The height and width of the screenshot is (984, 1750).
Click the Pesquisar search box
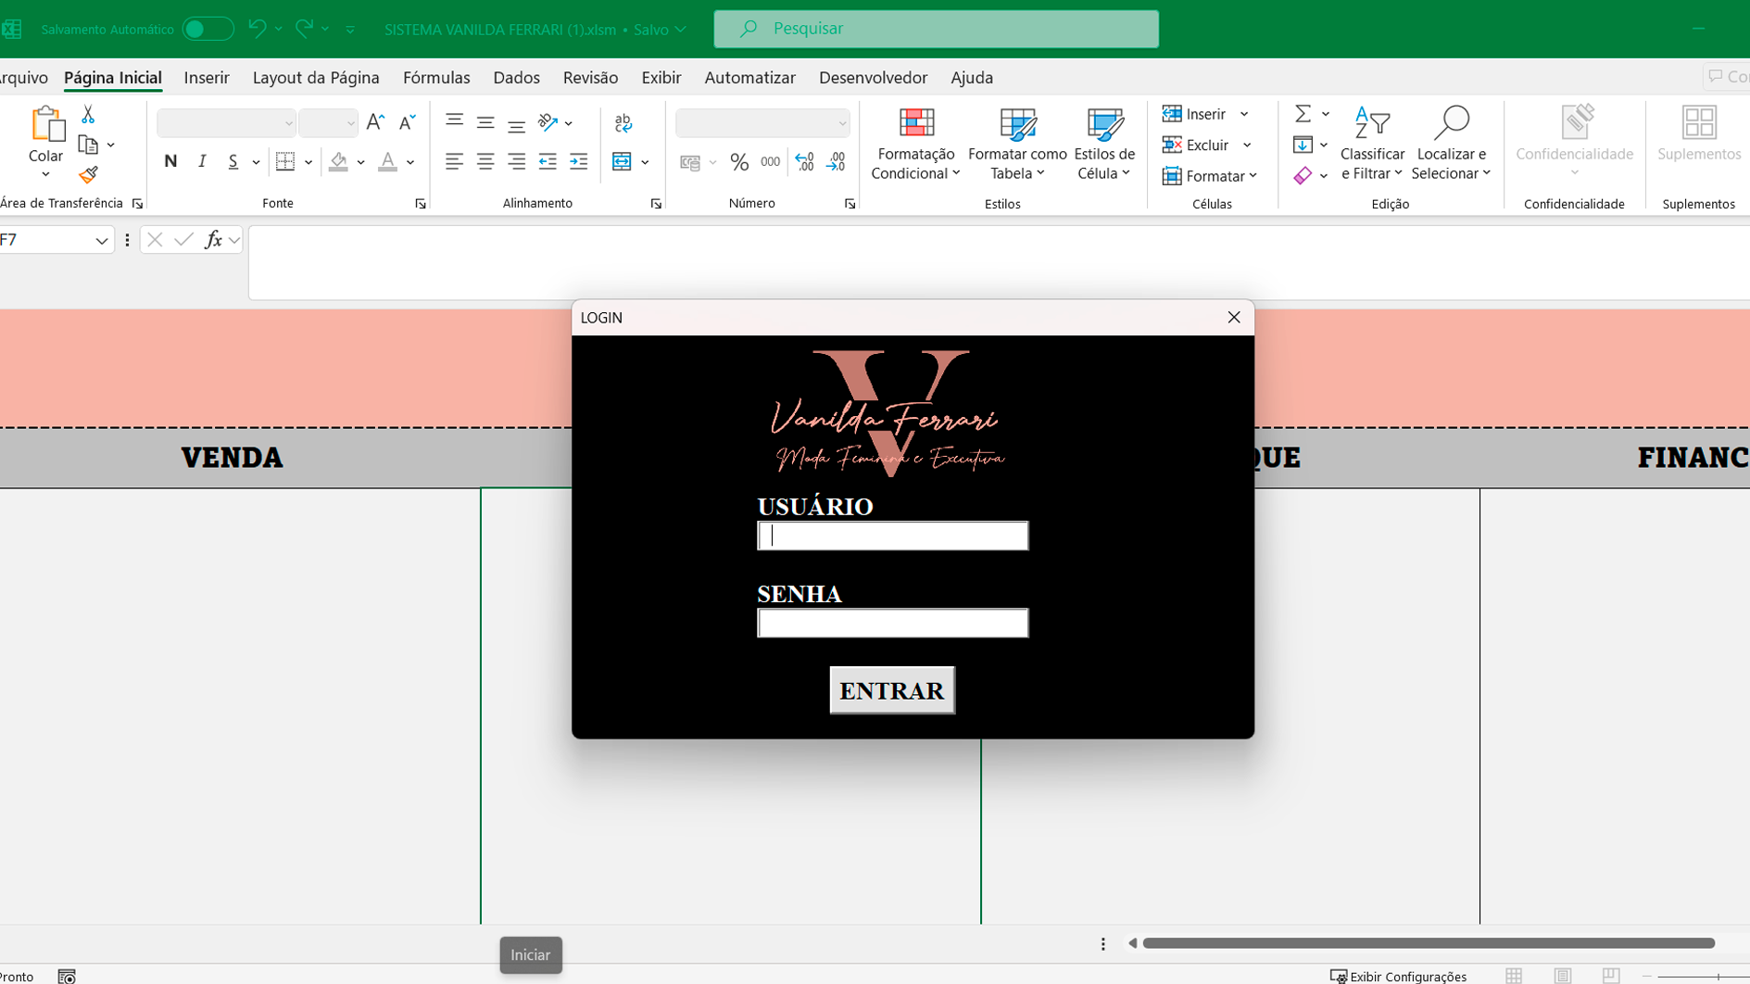click(x=936, y=29)
